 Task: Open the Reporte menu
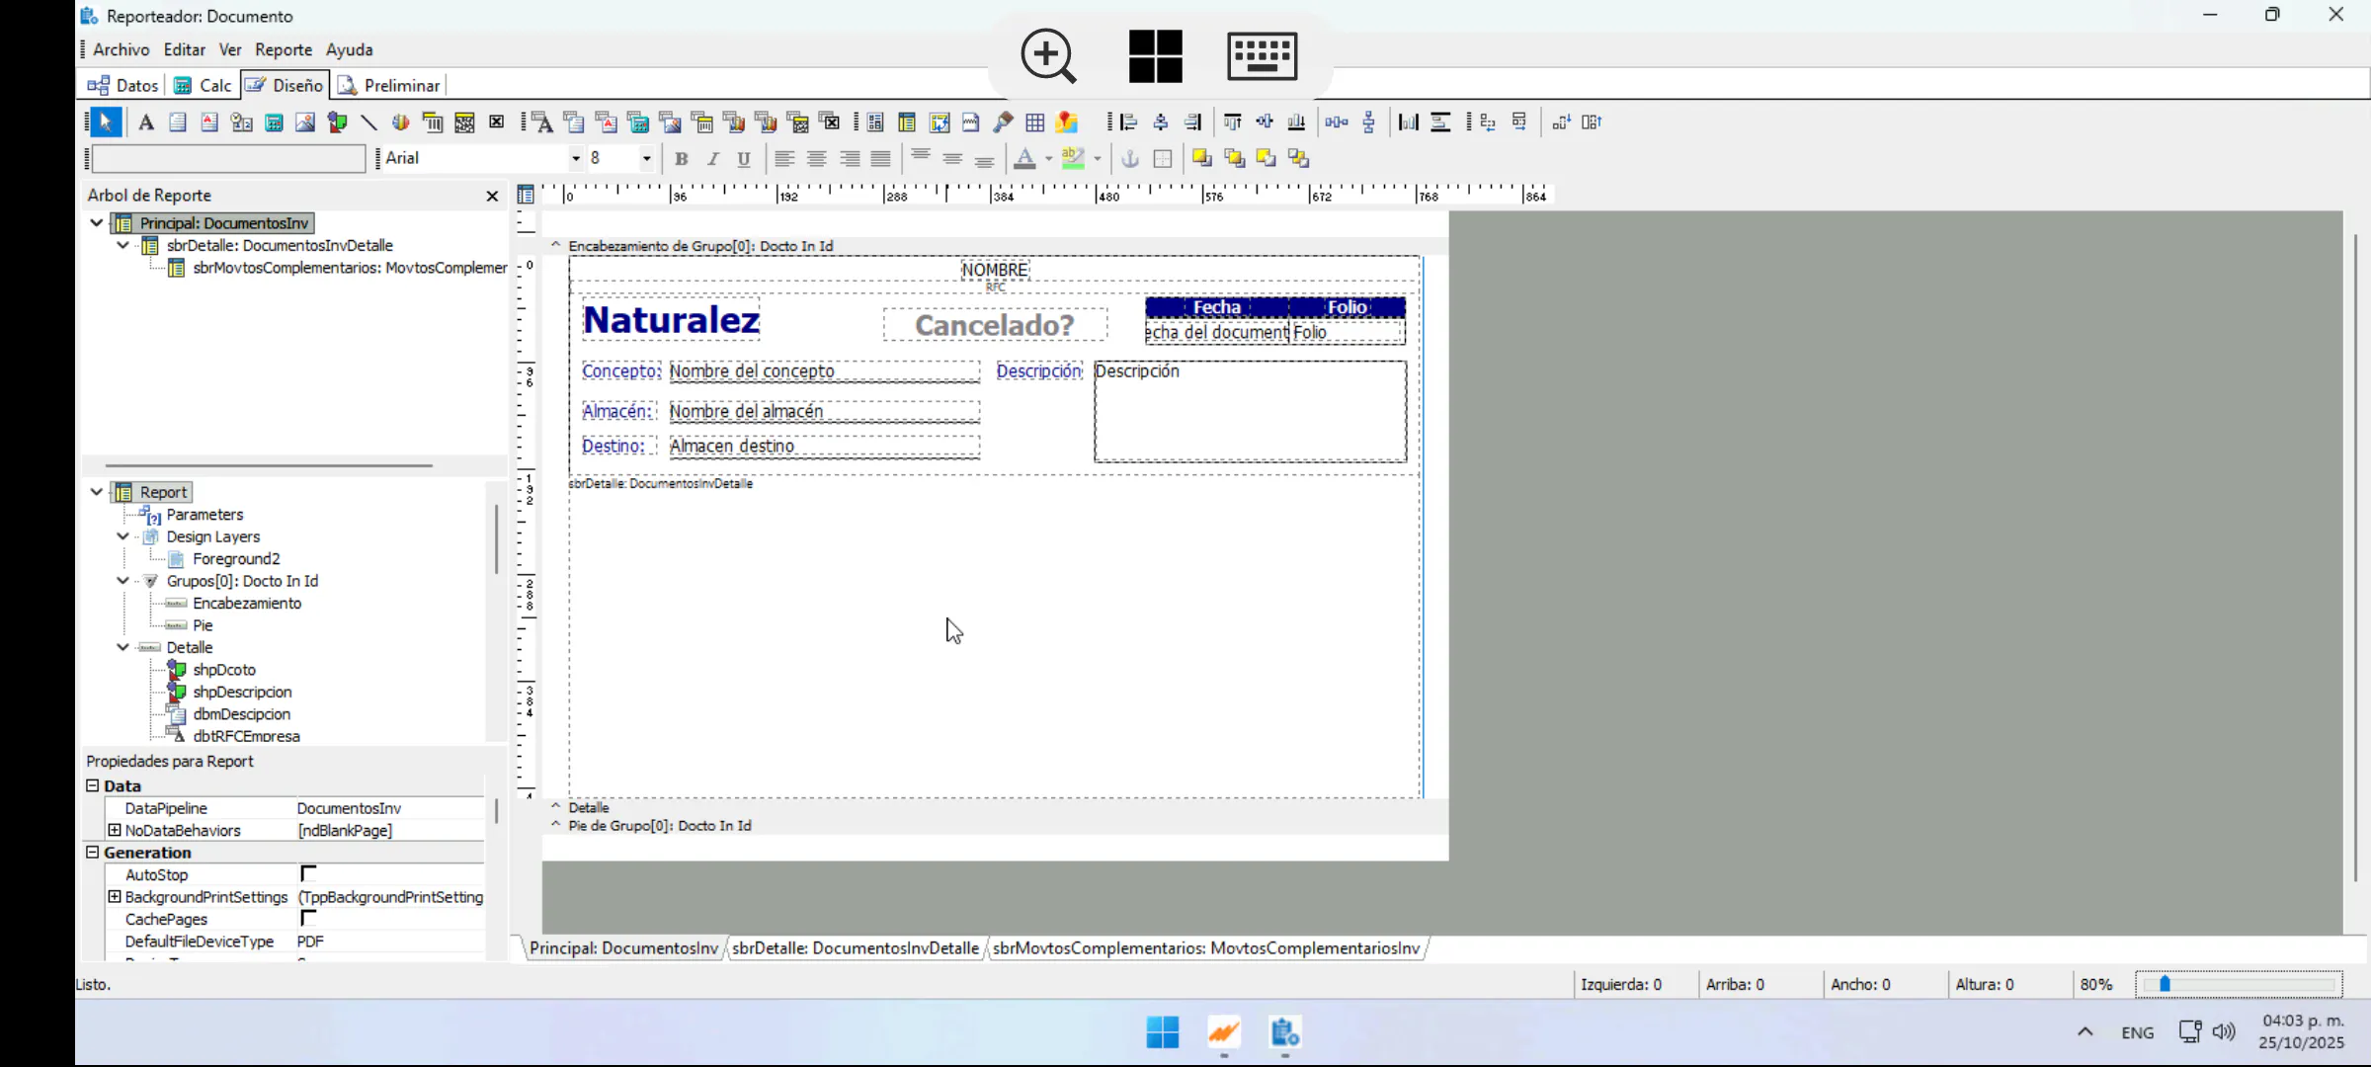pyautogui.click(x=283, y=49)
